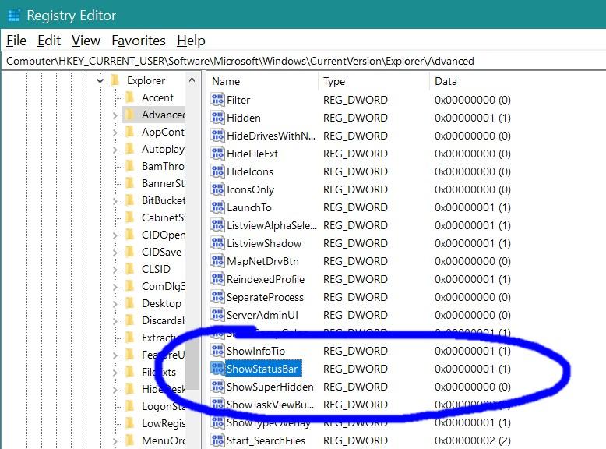Select the LaunchTo value name
606x449 pixels.
click(249, 207)
